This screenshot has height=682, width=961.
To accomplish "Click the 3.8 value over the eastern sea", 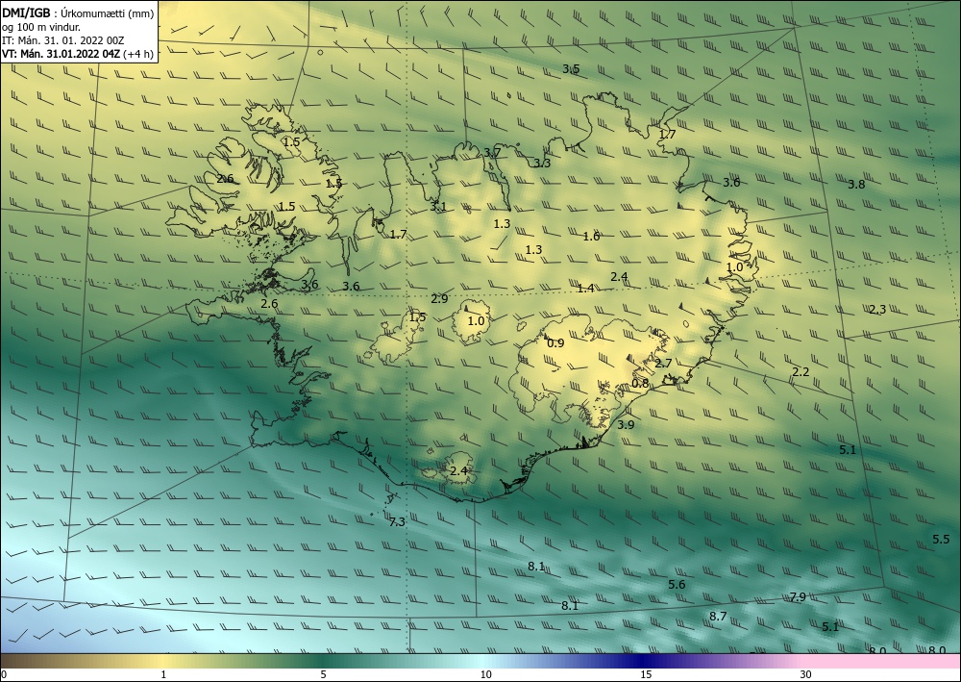I will click(856, 184).
